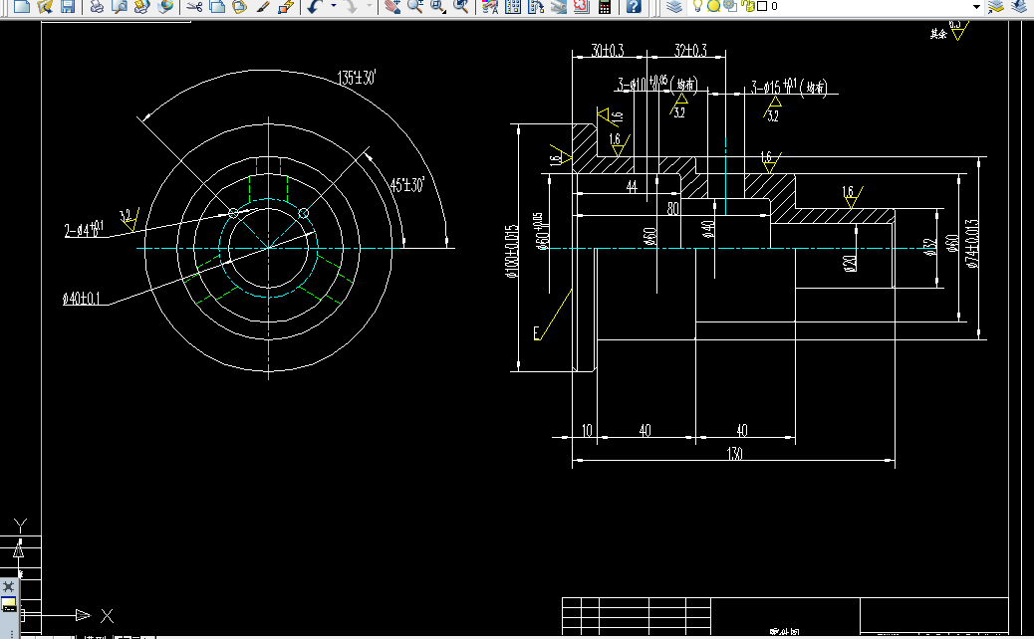Open the Tool Palettes window icon
Screen dimensions: 1034x639
[536, 7]
